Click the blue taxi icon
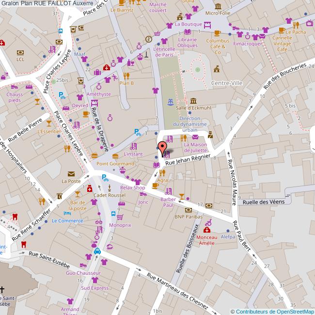The height and width of the screenshot is (315, 315). coord(97,251)
